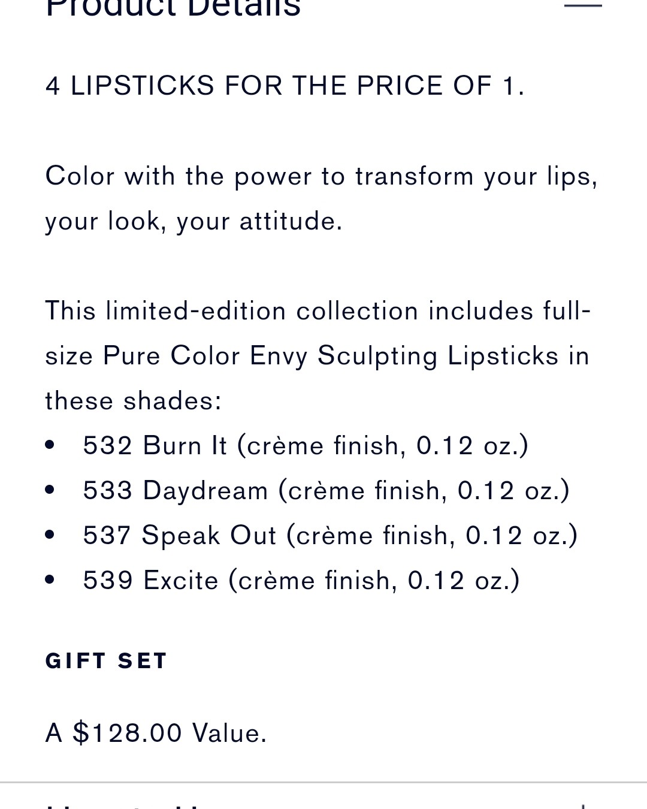Tap the "4 LIPSTICKS FOR THE PRICE OF 1" headline
This screenshot has width=647, height=809.
pos(285,86)
